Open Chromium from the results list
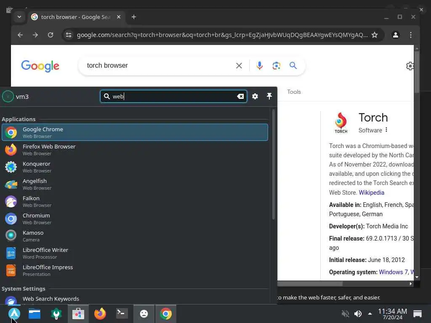Image resolution: width=431 pixels, height=323 pixels. (x=135, y=219)
